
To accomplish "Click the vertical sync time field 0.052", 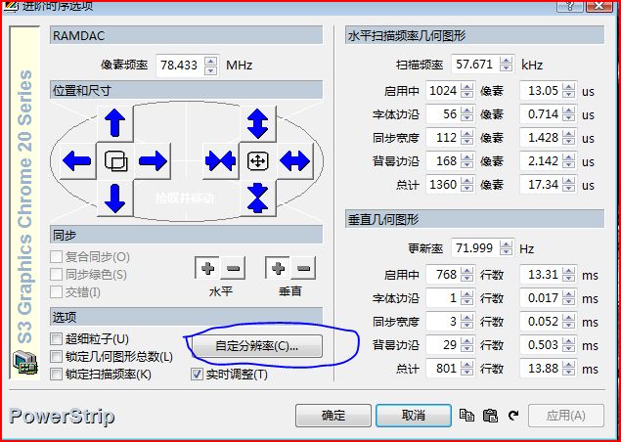I will (543, 321).
